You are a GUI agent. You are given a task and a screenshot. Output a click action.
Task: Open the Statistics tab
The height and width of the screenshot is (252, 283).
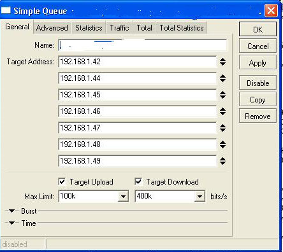[89, 28]
